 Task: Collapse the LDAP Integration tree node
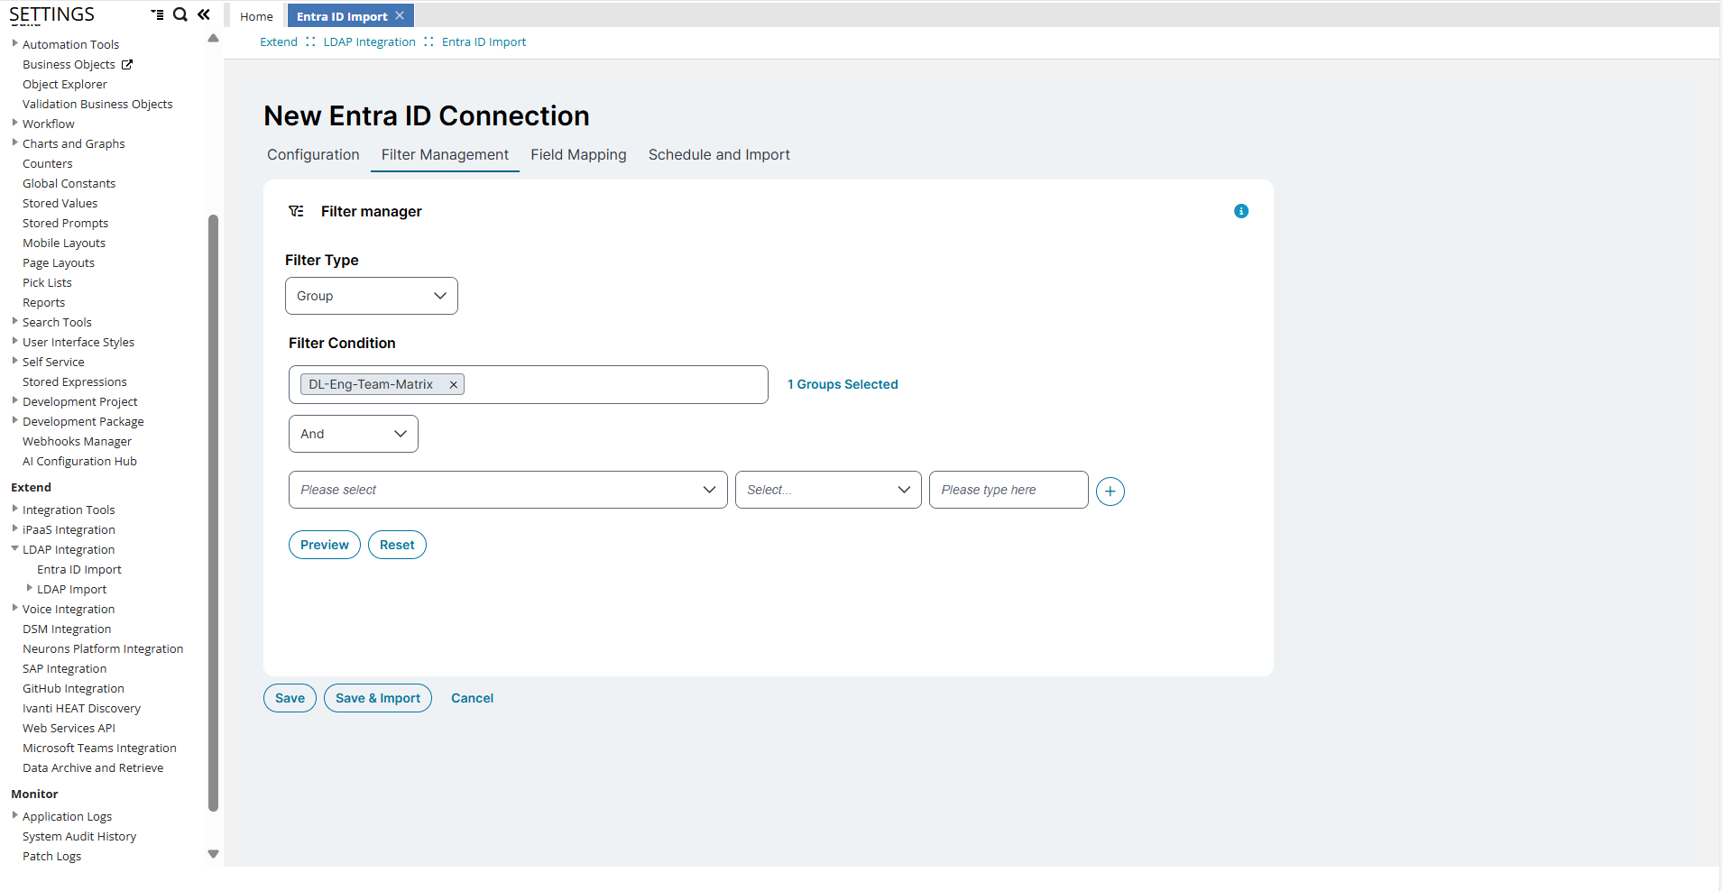point(15,549)
